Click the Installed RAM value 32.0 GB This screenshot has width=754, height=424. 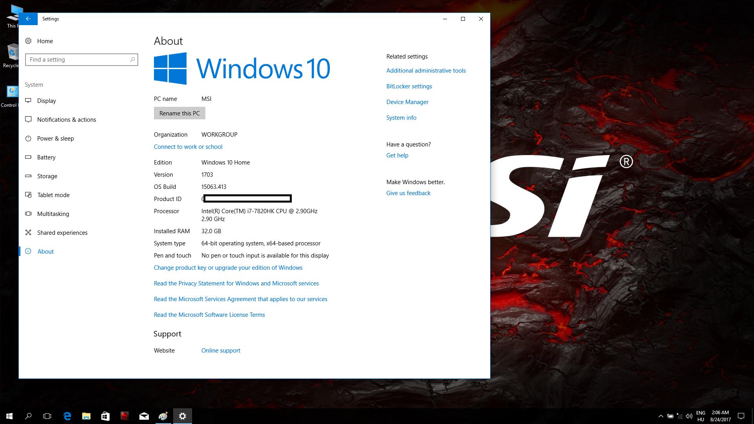211,231
